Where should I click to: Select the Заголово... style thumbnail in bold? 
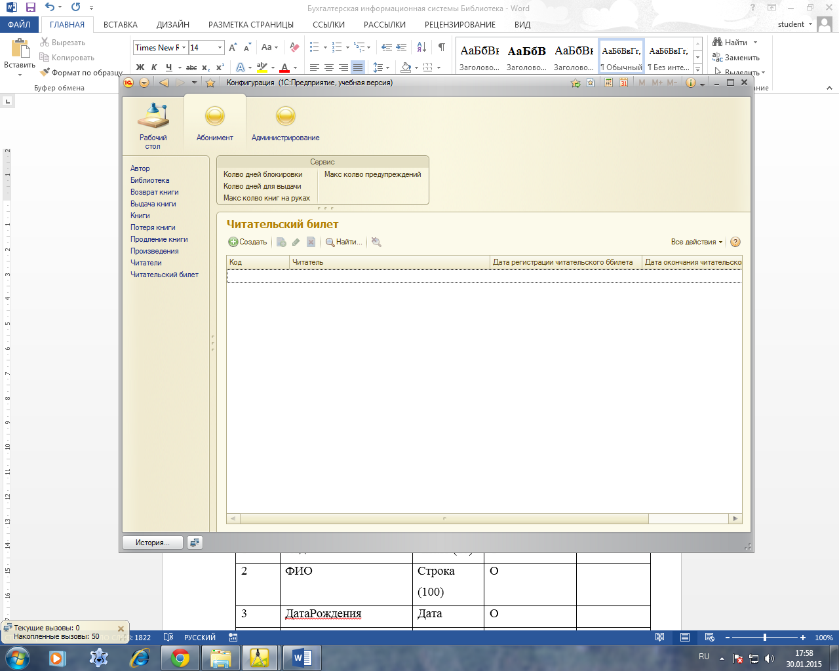point(526,58)
